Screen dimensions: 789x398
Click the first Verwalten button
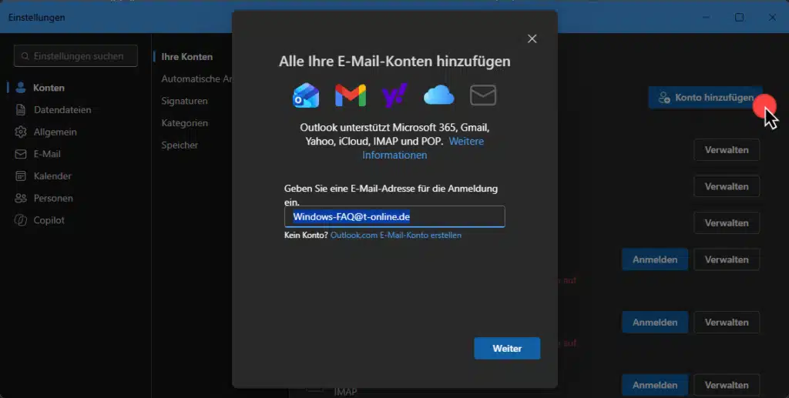coord(727,150)
